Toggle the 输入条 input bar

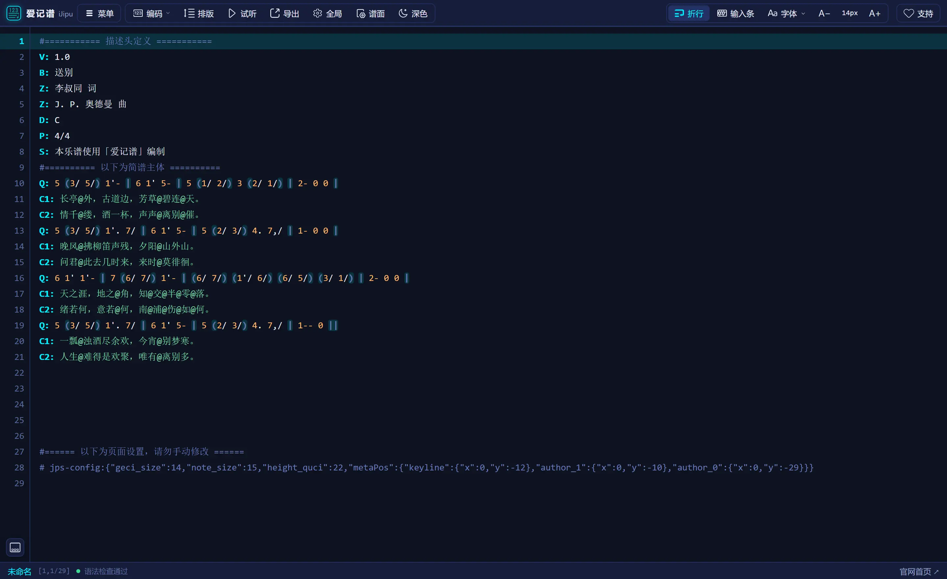(x=736, y=13)
